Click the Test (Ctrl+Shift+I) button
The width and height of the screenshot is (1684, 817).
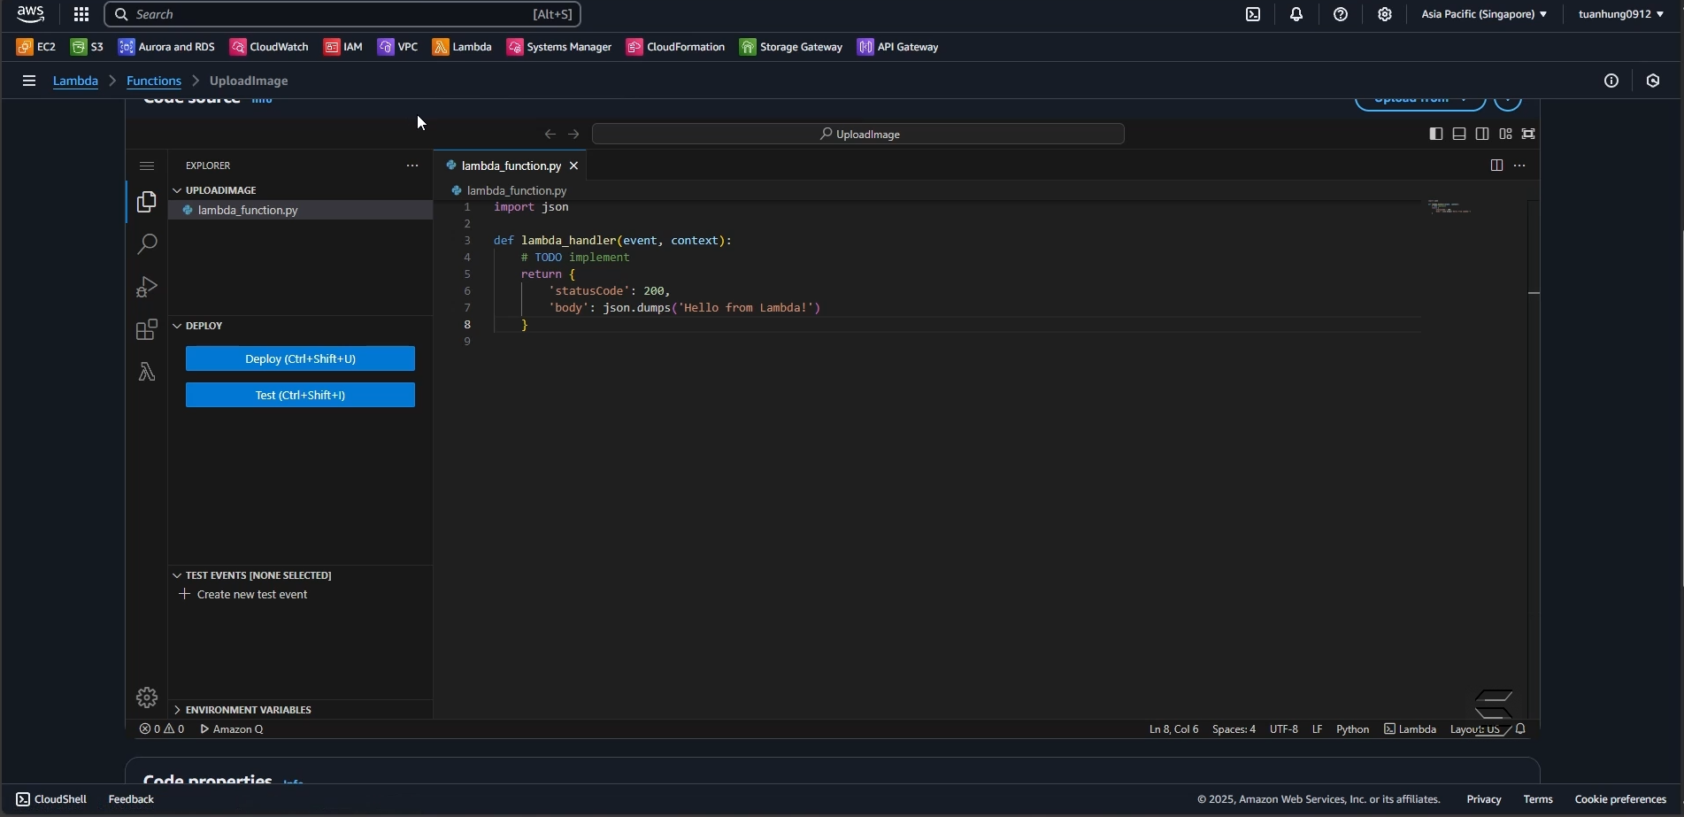(300, 395)
